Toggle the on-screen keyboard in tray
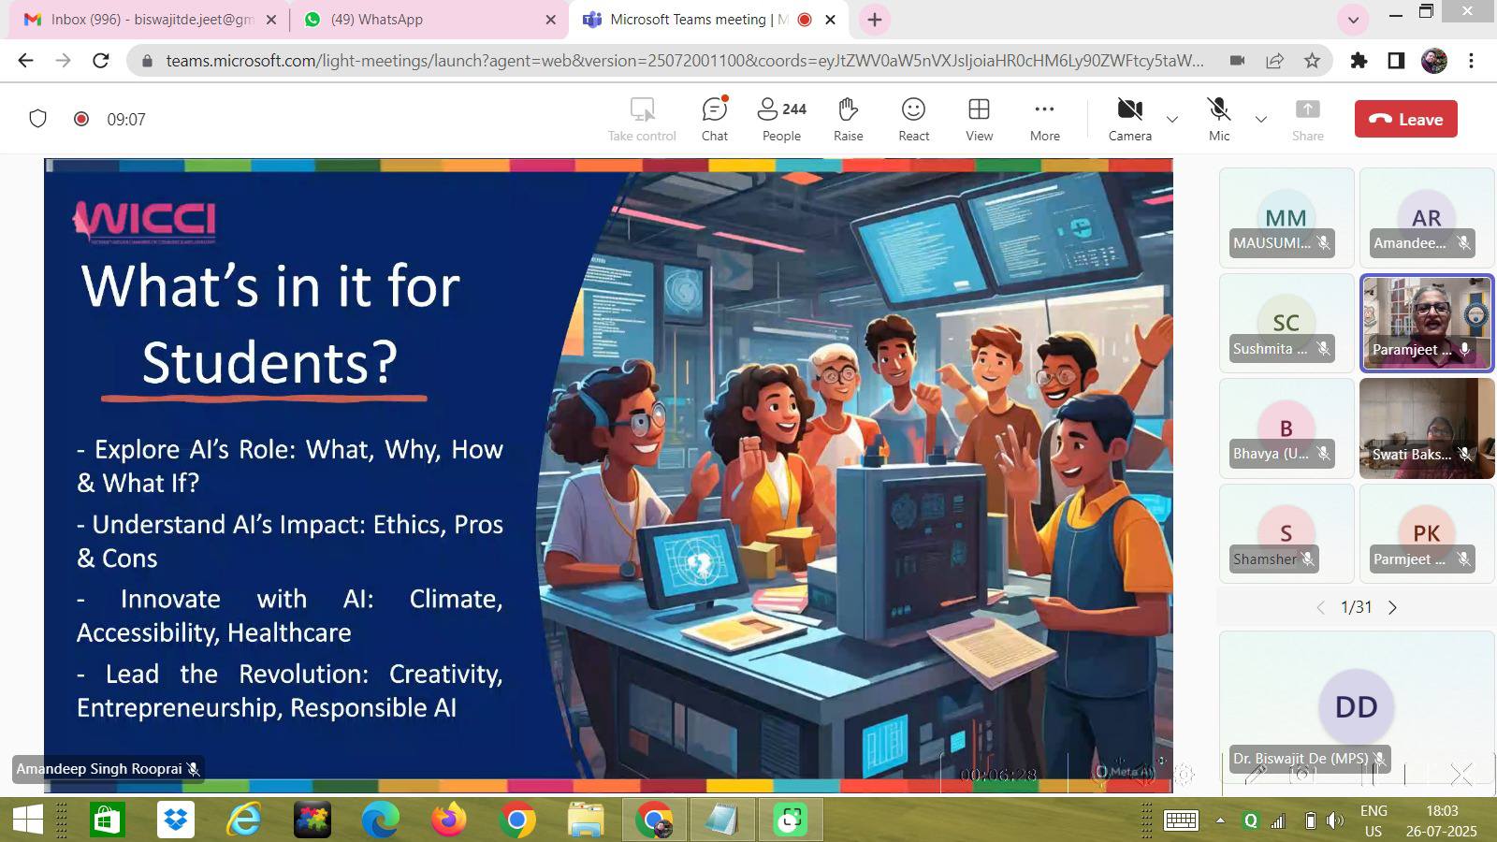 [1180, 820]
